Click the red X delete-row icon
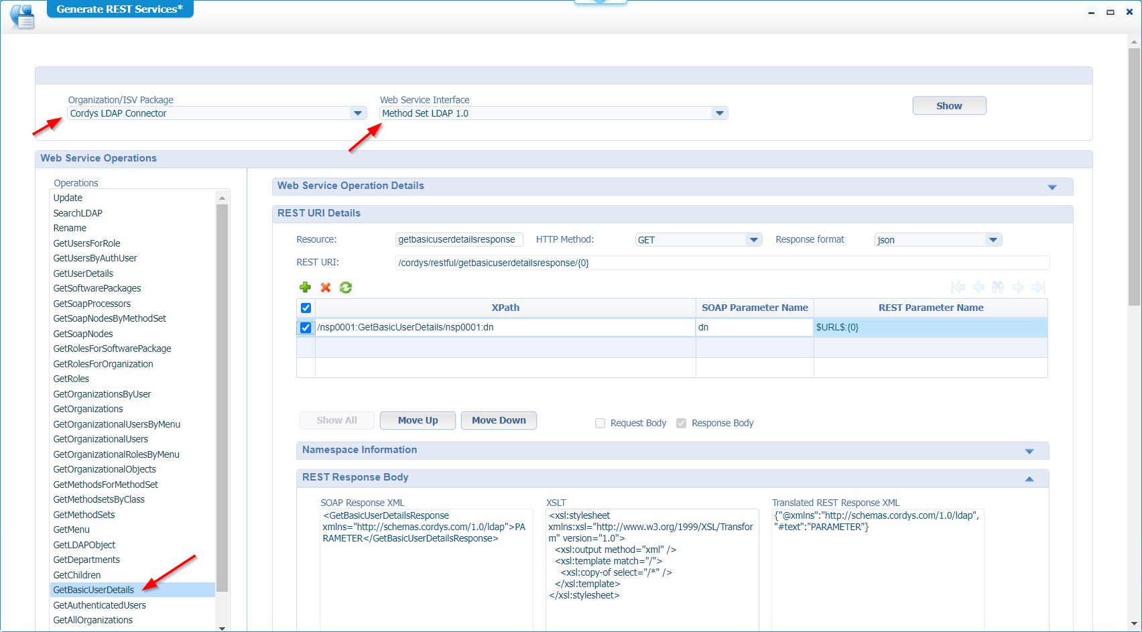 326,288
